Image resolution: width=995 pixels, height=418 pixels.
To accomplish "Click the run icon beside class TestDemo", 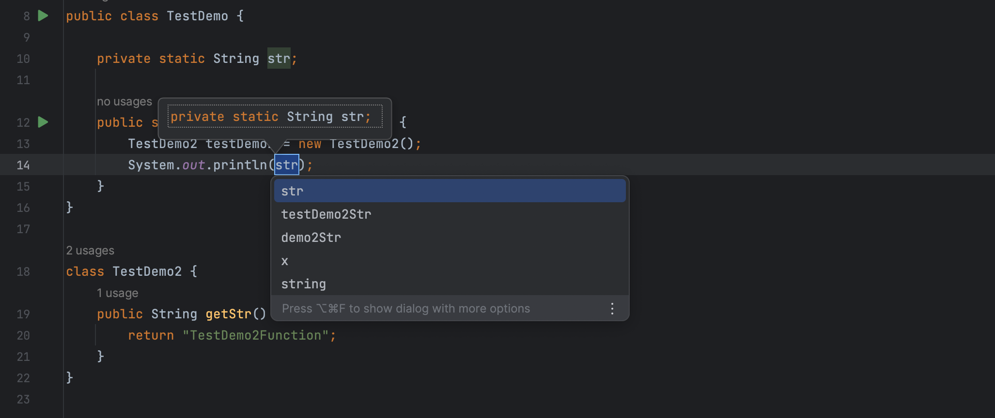I will (x=43, y=16).
